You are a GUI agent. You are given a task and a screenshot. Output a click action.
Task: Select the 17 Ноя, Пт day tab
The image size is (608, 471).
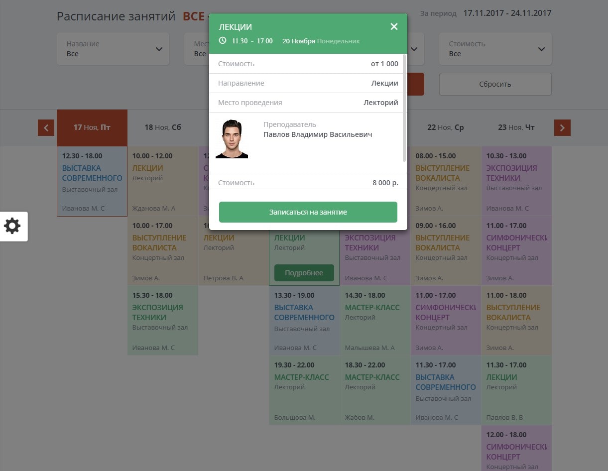[x=92, y=127]
